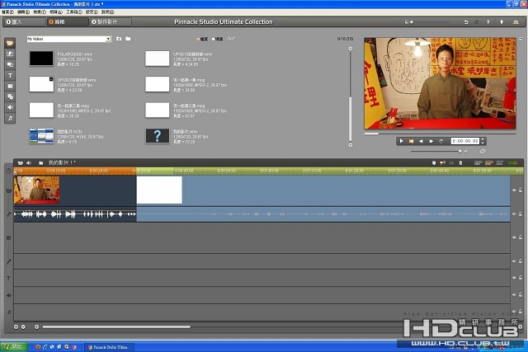Toggle loop playback in preview
Image resolution: width=528 pixels, height=352 pixels.
tap(441, 141)
